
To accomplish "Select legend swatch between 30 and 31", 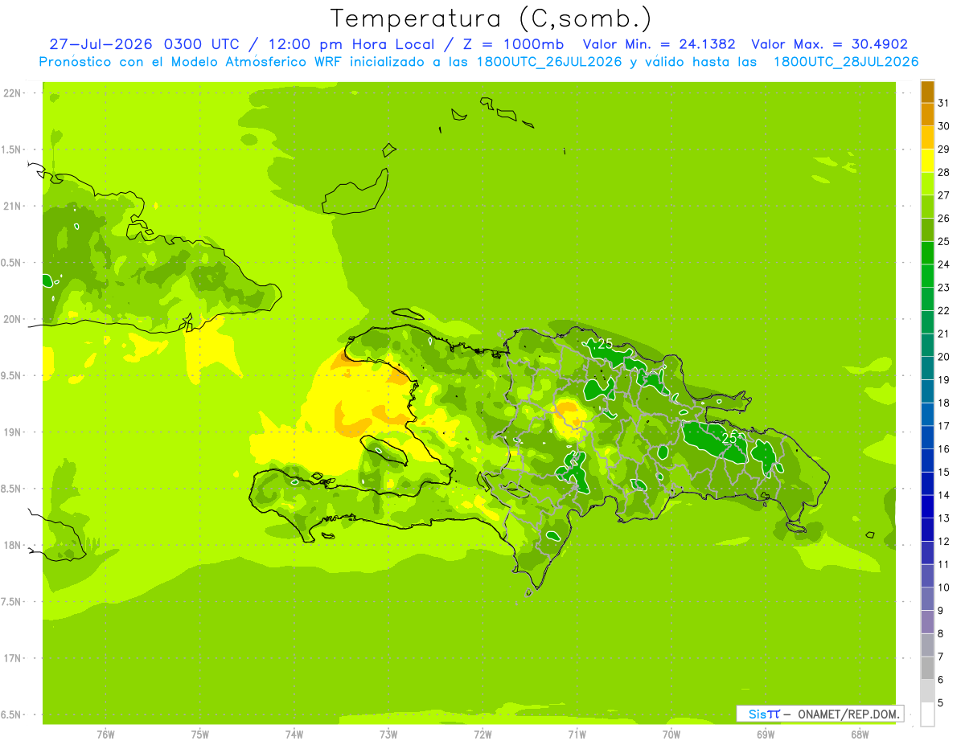I will click(927, 115).
